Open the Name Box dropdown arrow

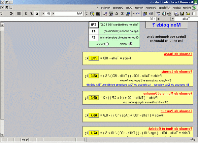tap(173, 19)
